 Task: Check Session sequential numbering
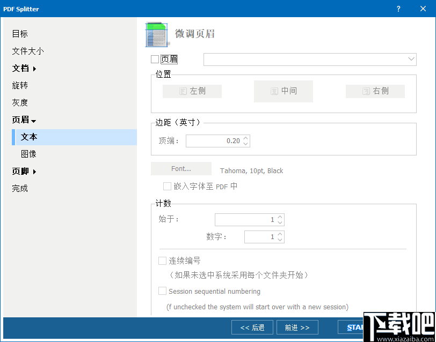tap(163, 291)
